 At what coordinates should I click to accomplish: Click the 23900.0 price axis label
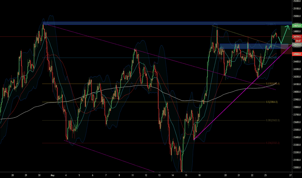tap(297, 99)
